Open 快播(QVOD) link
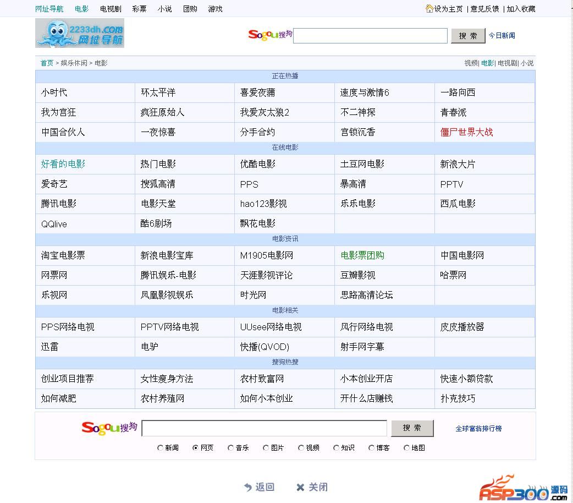Viewport: 573px width, 503px height. pos(265,346)
